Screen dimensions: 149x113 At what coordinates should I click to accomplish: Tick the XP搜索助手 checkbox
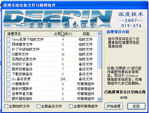coord(8,84)
